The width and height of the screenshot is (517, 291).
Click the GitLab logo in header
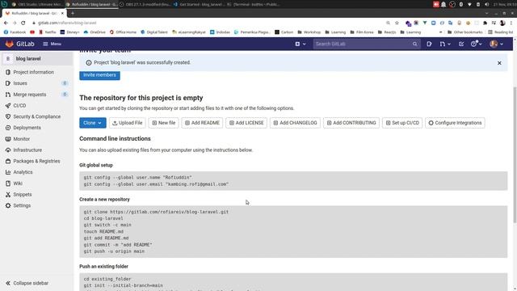click(19, 44)
